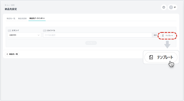This screenshot has width=184, height=101.
Task: Switch to the 納品先登録 tab
Action: 22,18
